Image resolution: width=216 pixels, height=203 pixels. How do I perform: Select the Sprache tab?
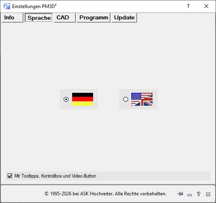pos(39,17)
